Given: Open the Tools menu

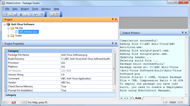Looking at the screenshot, I should (x=35, y=9).
